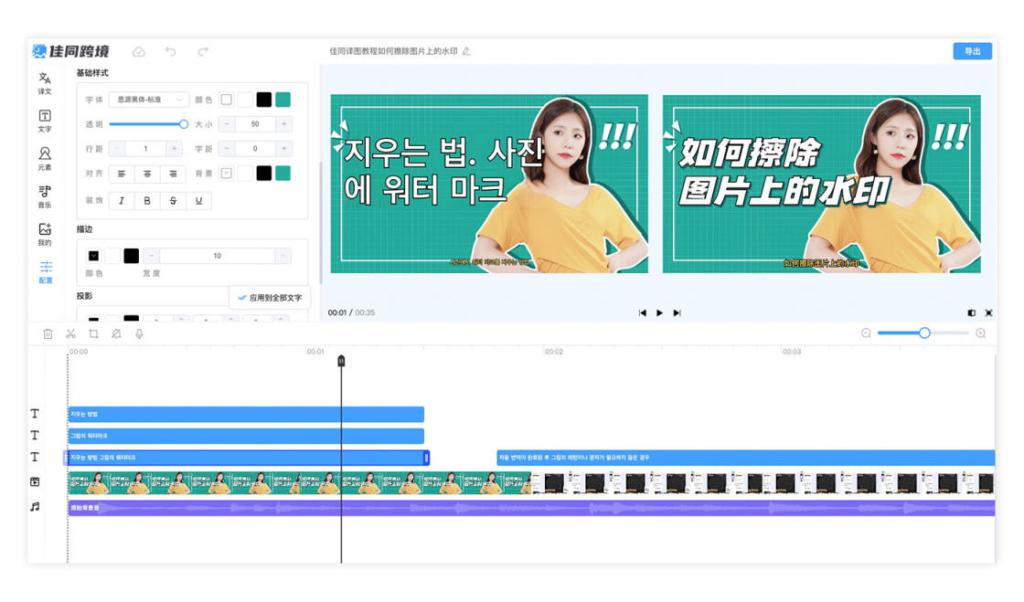Open the stroke color dropdown under 描边
Viewport: 1024px width, 602px height.
tap(93, 256)
